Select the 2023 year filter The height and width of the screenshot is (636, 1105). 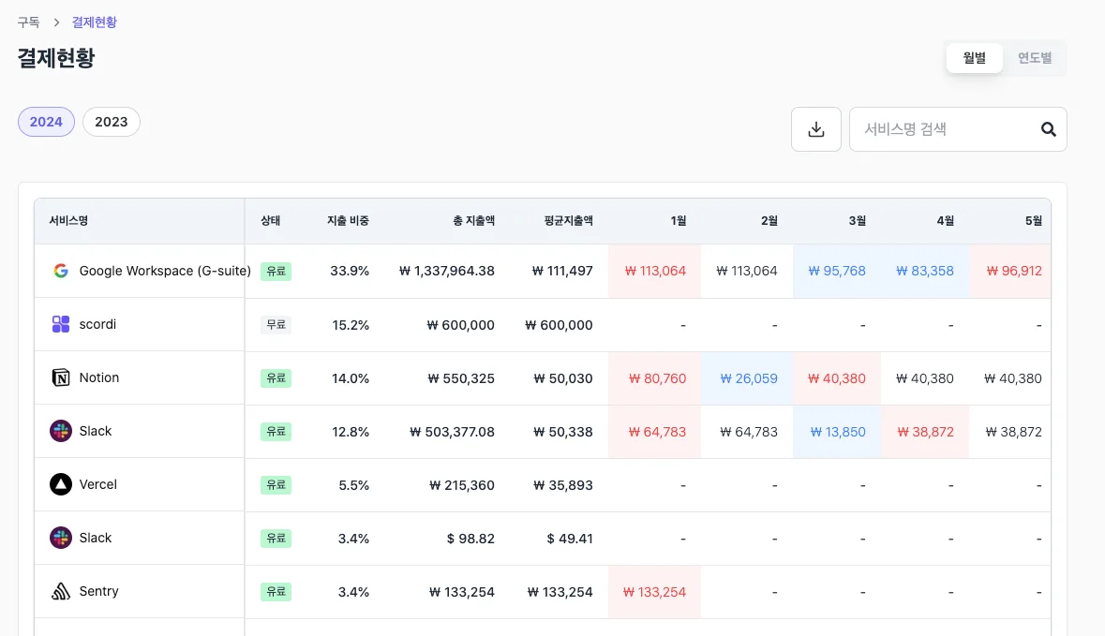(112, 122)
